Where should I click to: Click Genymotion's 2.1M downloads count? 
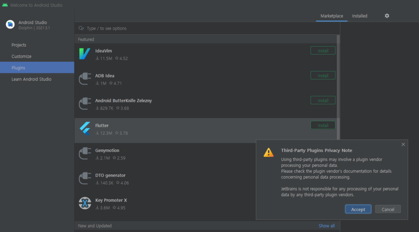pos(103,158)
